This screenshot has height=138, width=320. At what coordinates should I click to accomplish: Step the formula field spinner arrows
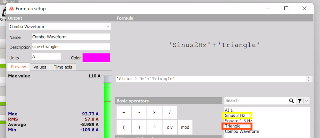pyautogui.click(x=309, y=79)
